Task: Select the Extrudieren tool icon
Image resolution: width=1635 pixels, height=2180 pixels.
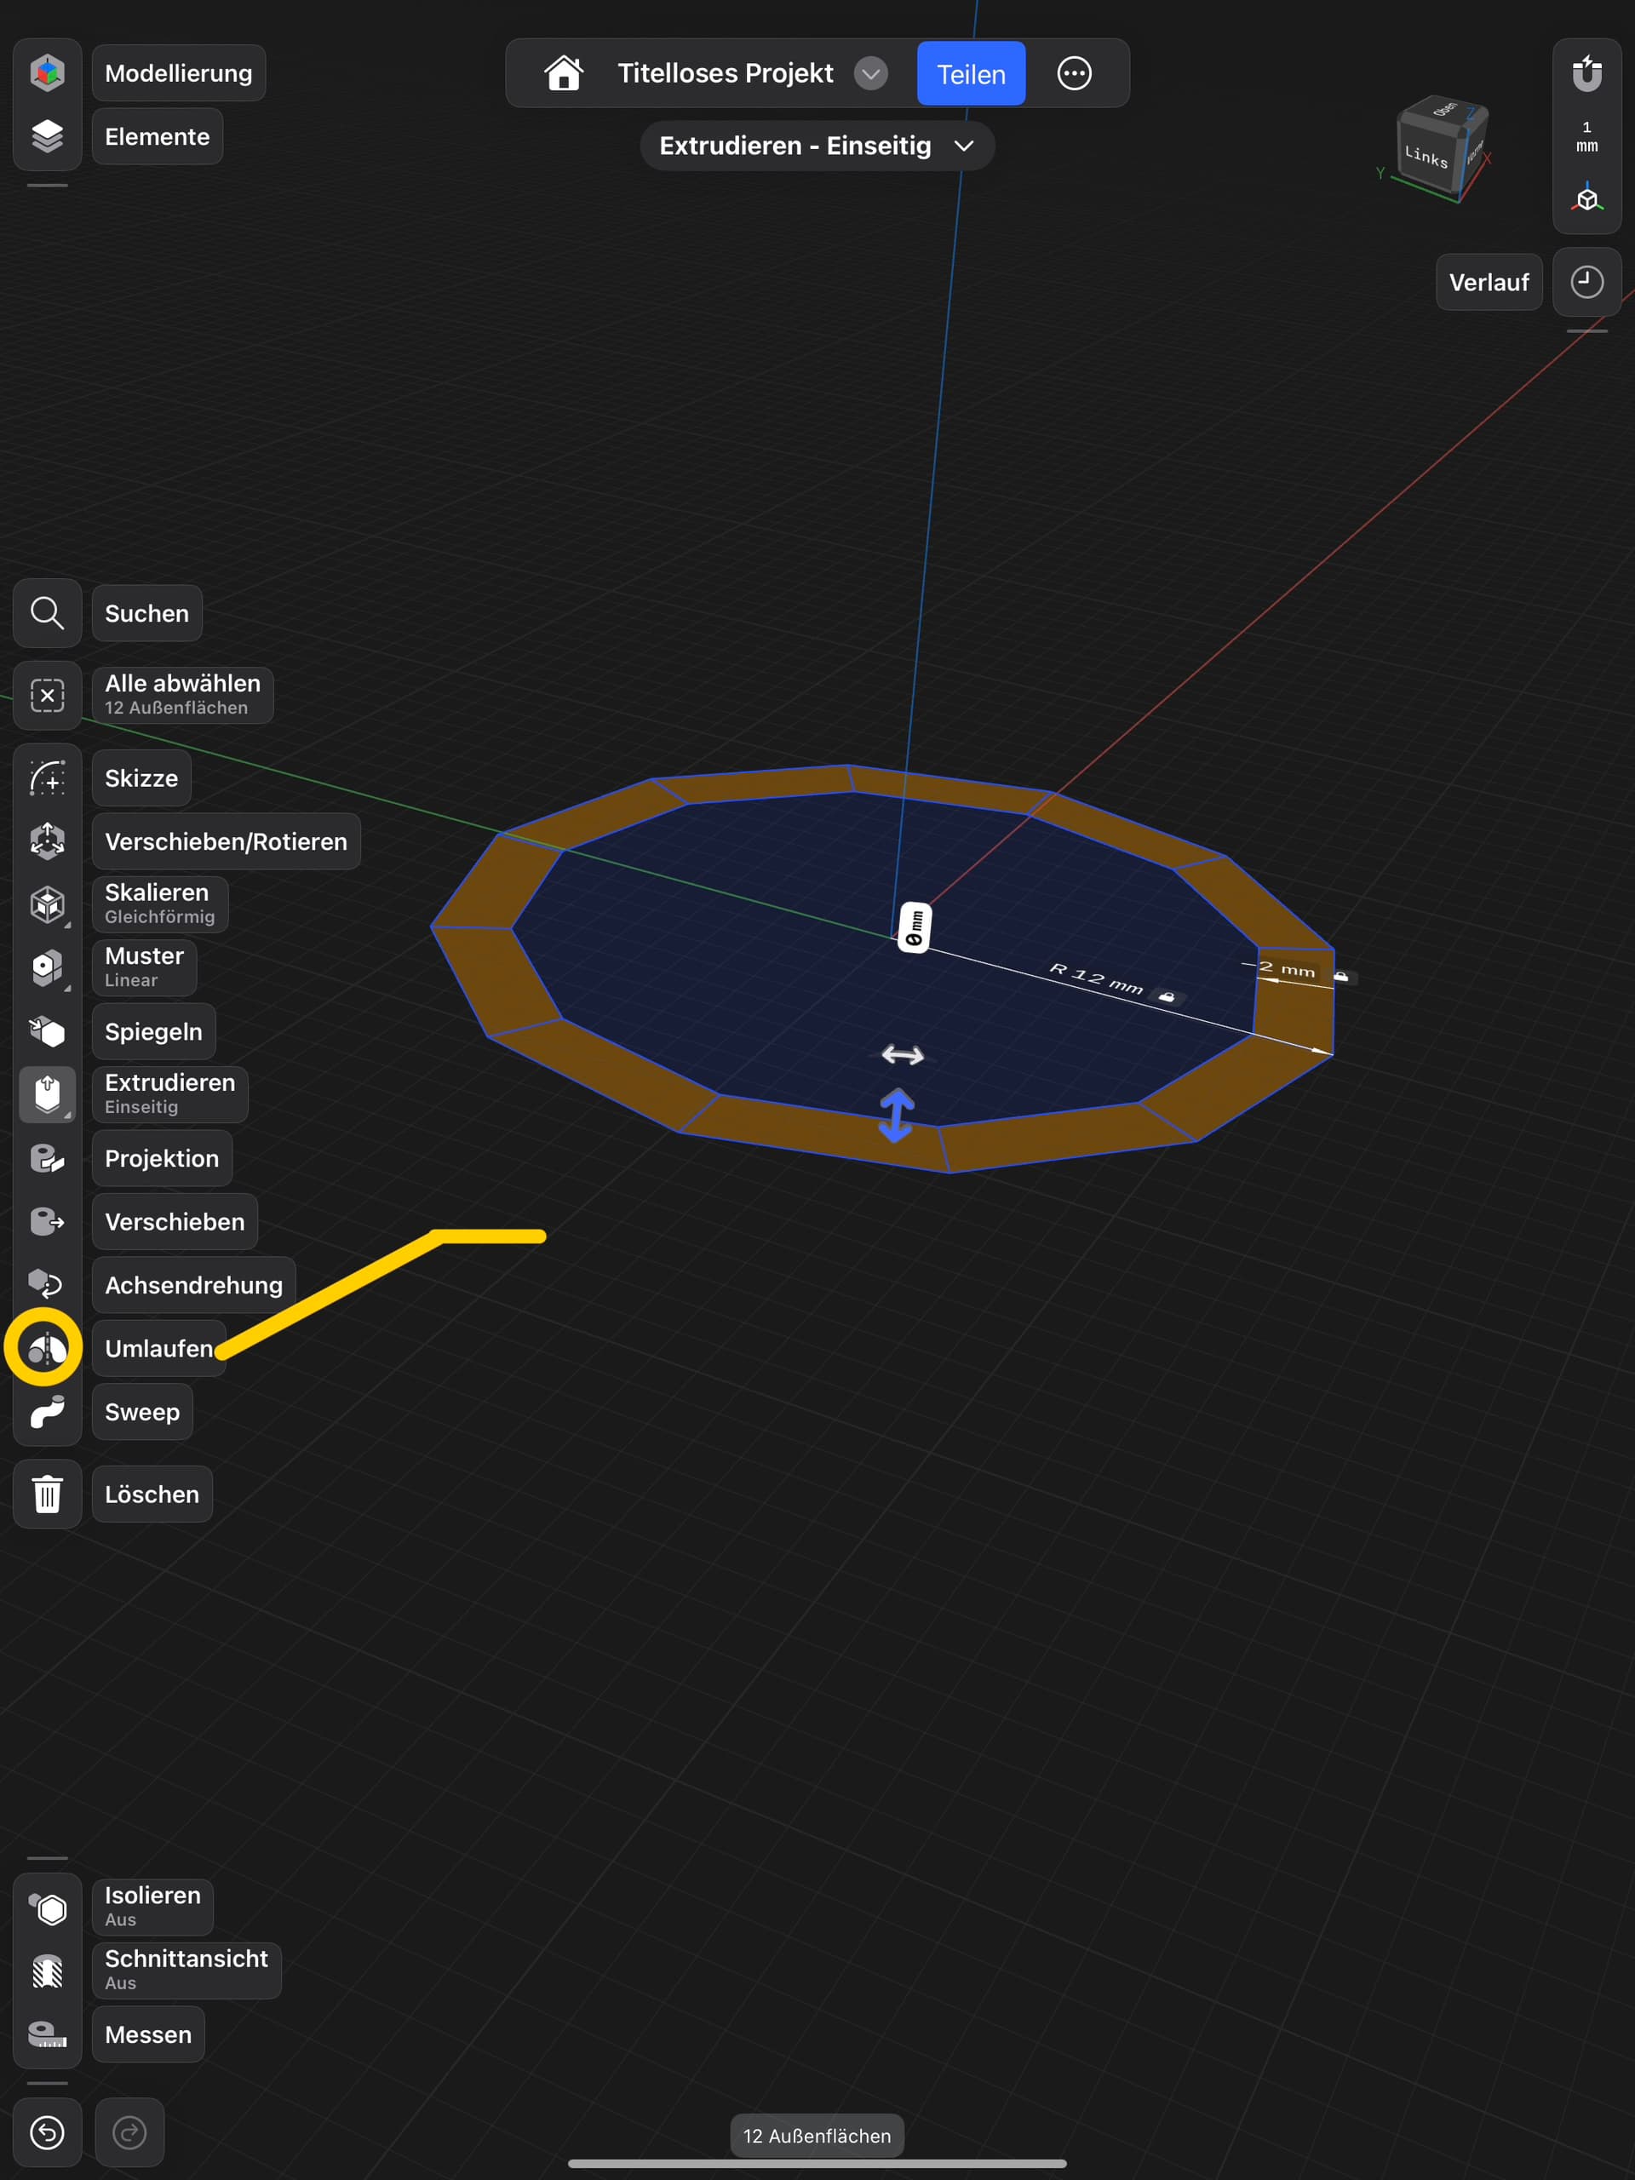Action: coord(48,1094)
